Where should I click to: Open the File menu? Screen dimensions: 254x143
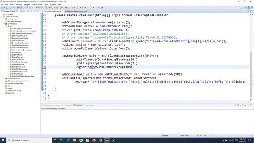tap(2, 4)
